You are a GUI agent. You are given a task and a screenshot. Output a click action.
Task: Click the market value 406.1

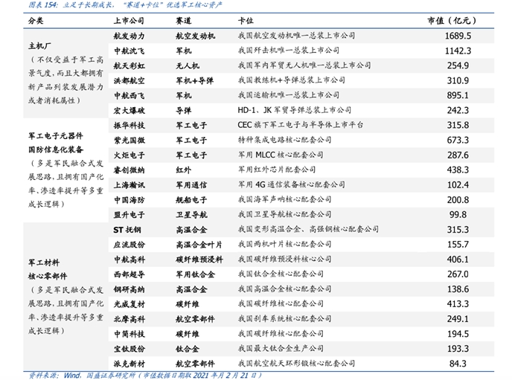click(x=458, y=260)
